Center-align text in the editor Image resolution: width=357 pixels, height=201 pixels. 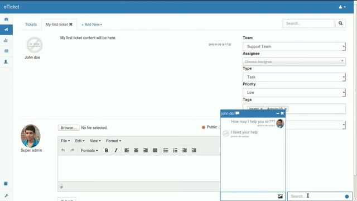click(x=136, y=150)
